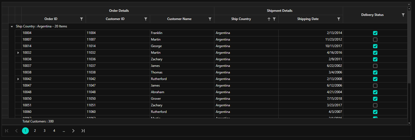
Task: Select the shipping date 2/13/2008
Action: [311, 79]
